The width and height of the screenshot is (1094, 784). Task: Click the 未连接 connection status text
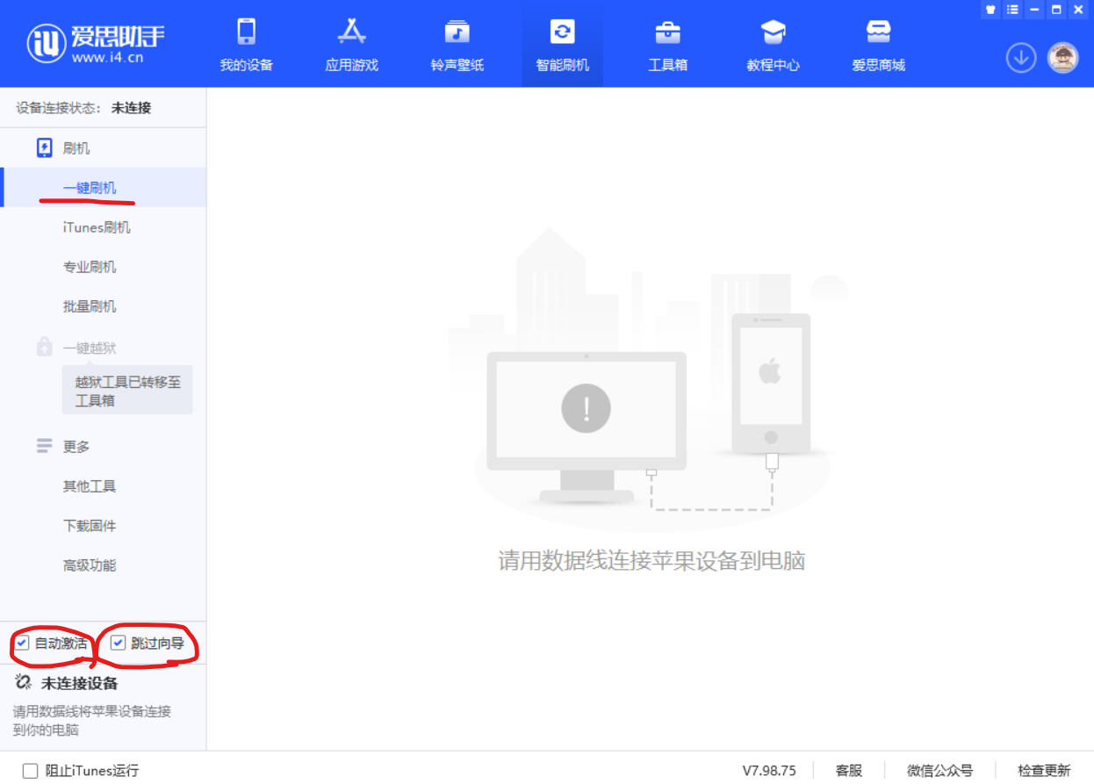click(131, 108)
